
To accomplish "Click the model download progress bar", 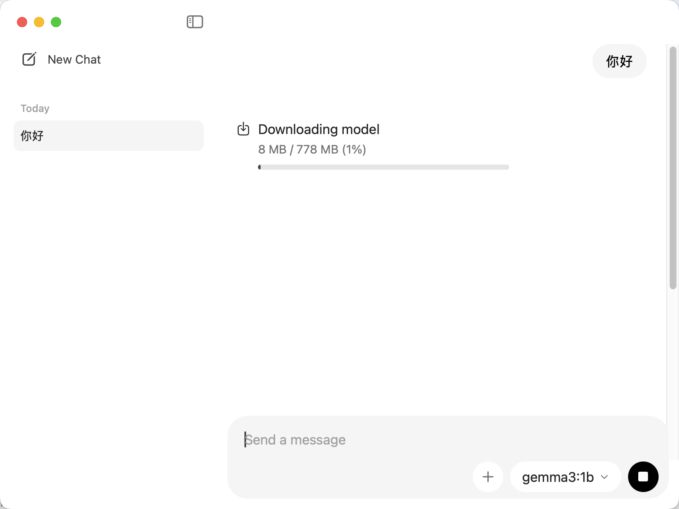I will (383, 167).
